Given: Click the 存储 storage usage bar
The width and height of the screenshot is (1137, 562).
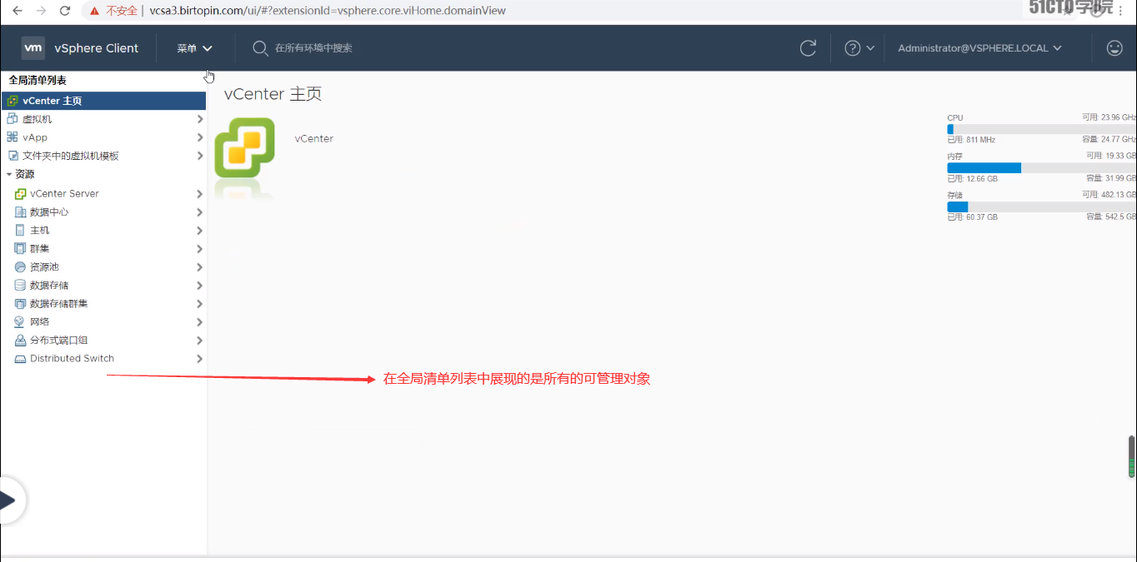Looking at the screenshot, I should [x=1042, y=206].
